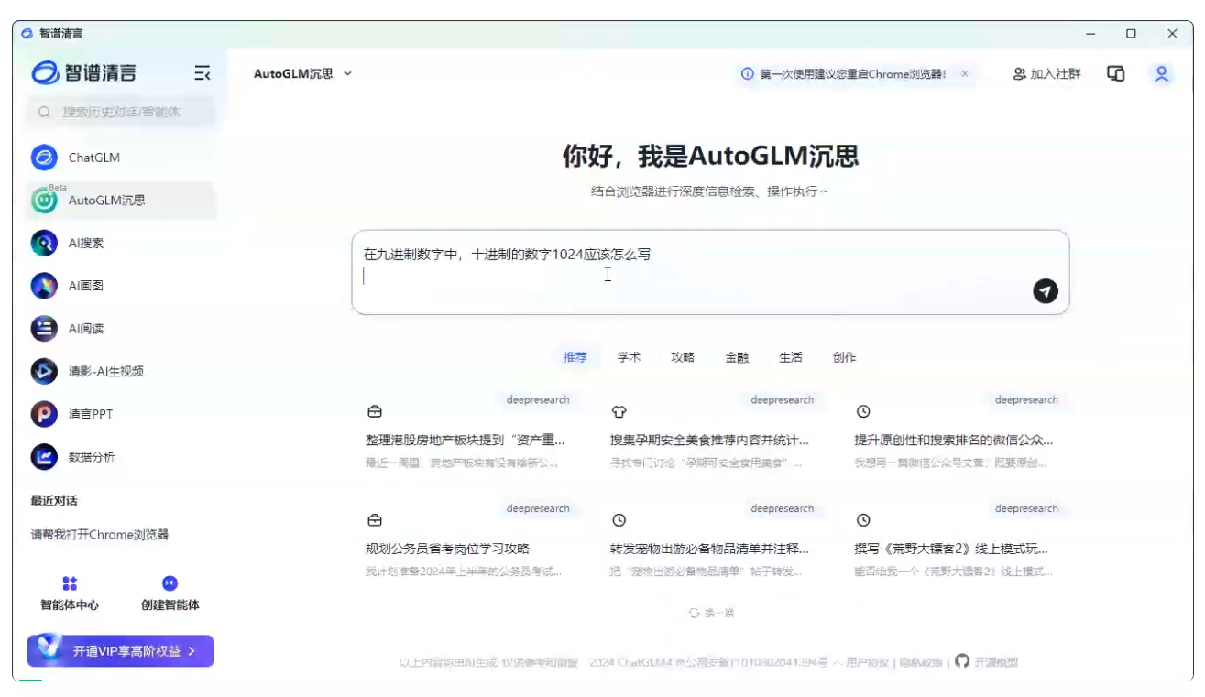Click 换一换 to refresh suggestions
1205x697 pixels.
pos(720,613)
